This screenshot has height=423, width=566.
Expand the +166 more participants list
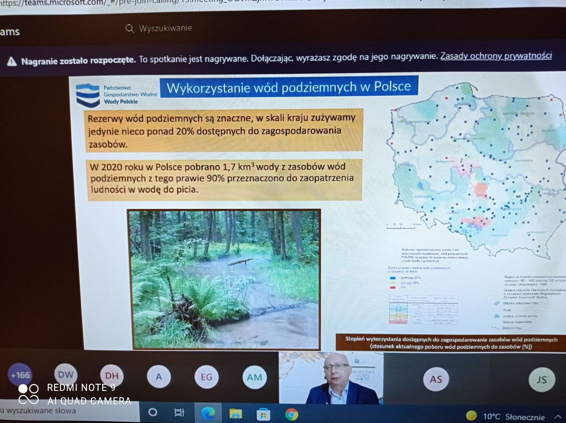coord(20,375)
